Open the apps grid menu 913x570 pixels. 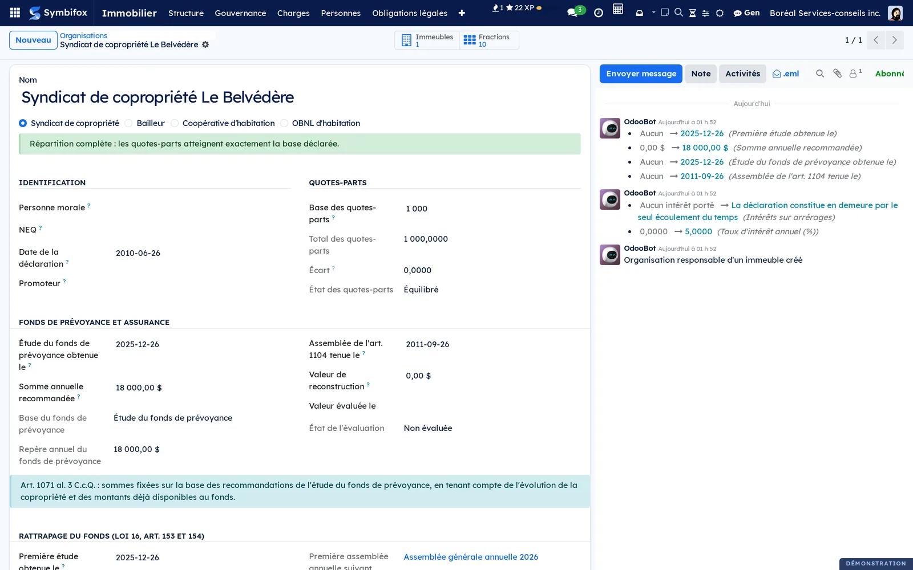(15, 13)
